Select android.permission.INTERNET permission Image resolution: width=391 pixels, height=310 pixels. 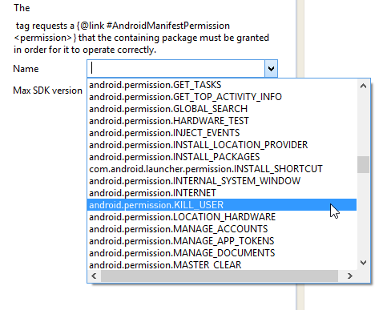222,193
